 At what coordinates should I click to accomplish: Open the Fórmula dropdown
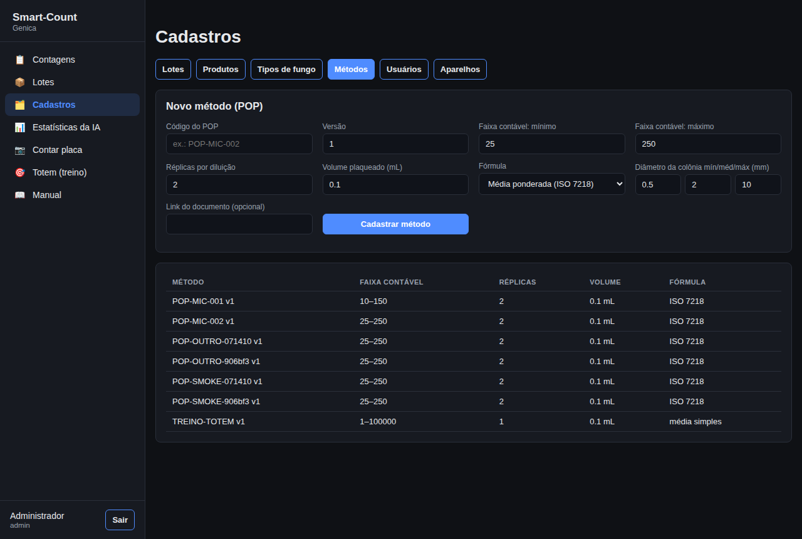[551, 184]
